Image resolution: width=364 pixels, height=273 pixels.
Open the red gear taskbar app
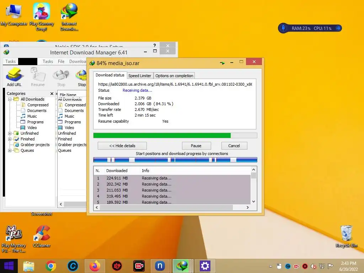click(x=117, y=266)
